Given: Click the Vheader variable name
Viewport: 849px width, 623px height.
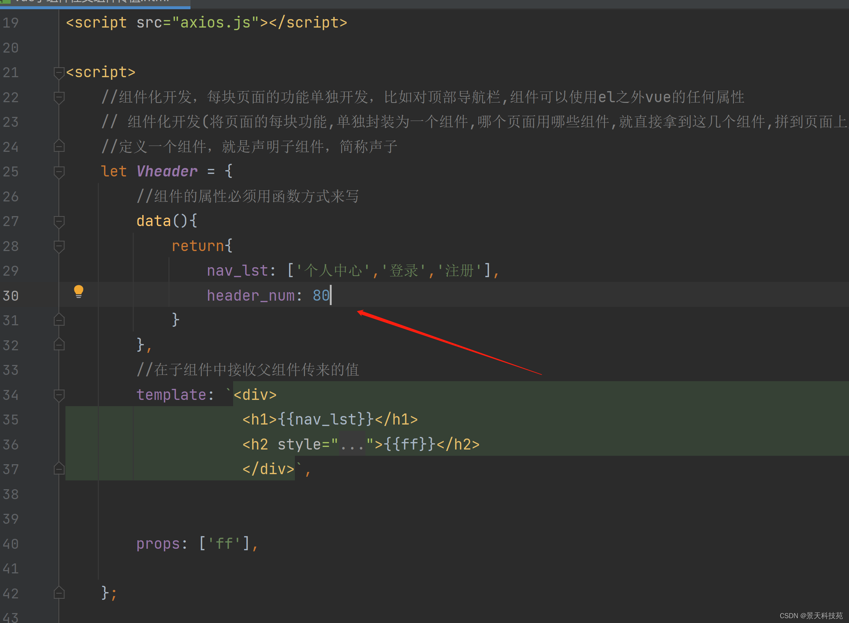Looking at the screenshot, I should [x=167, y=172].
